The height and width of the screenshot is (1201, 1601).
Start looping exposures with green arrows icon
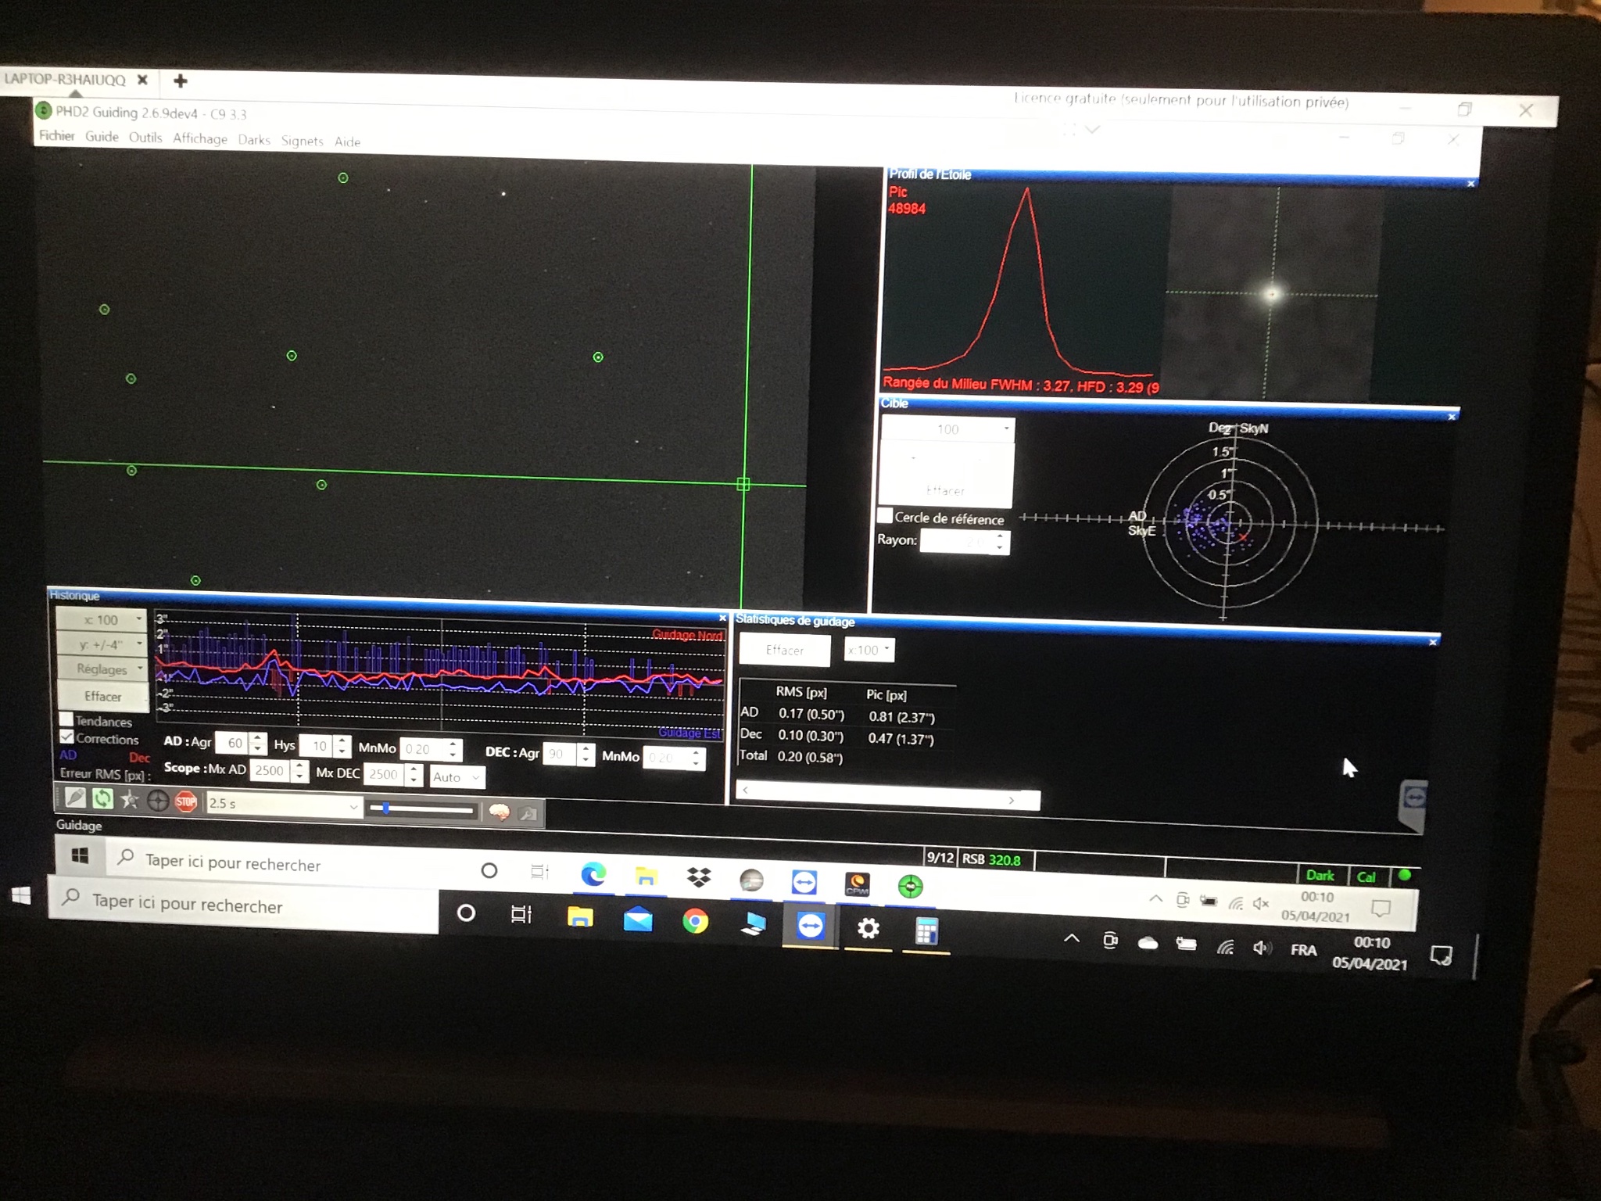[x=102, y=798]
